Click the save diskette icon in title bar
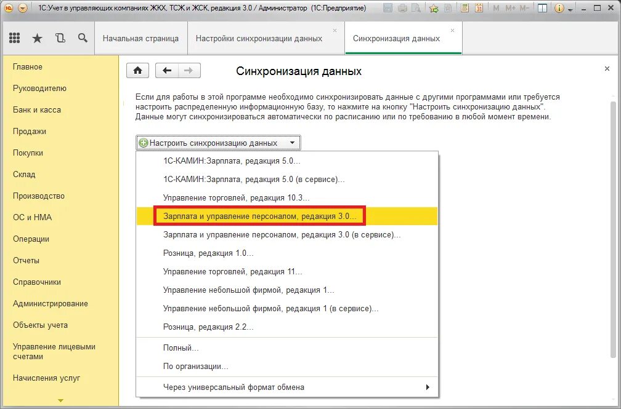The width and height of the screenshot is (621, 409). pyautogui.click(x=388, y=8)
